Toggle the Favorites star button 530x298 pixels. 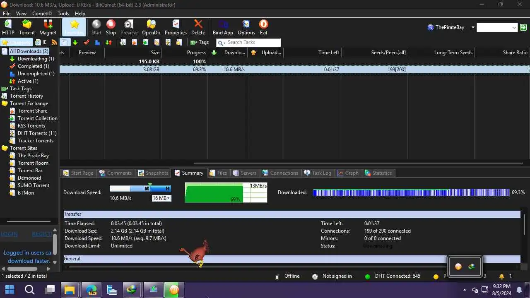click(x=74, y=27)
